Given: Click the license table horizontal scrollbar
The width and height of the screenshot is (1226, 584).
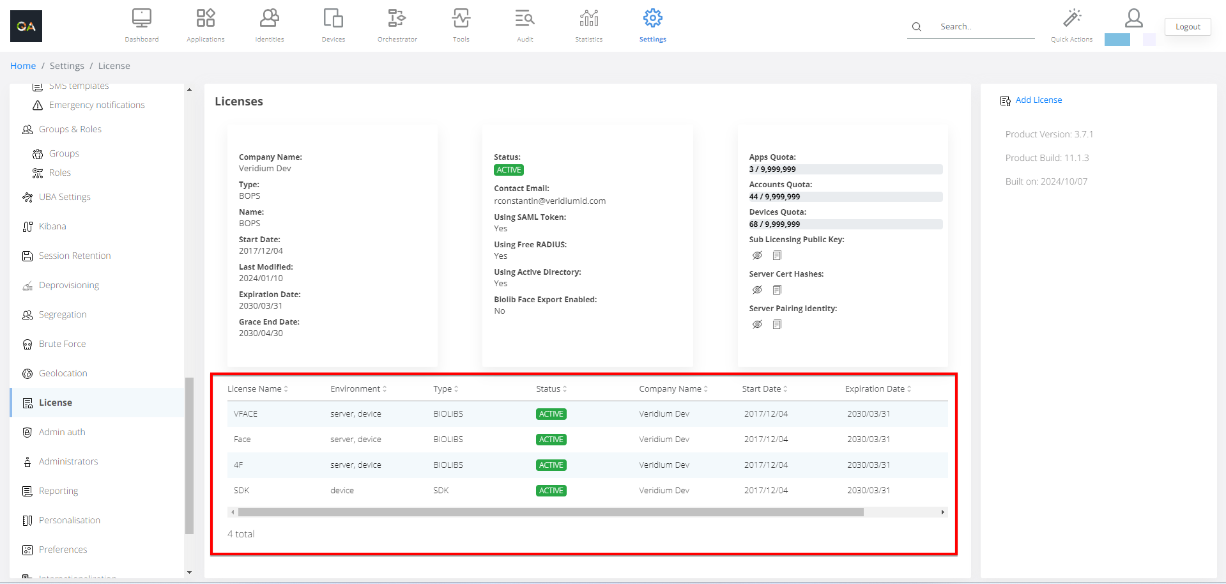Looking at the screenshot, I should [x=550, y=512].
